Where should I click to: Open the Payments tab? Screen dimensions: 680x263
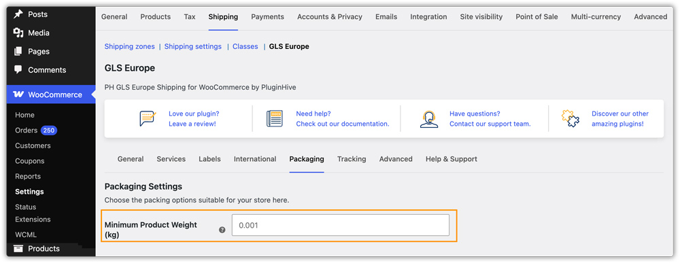pyautogui.click(x=267, y=17)
